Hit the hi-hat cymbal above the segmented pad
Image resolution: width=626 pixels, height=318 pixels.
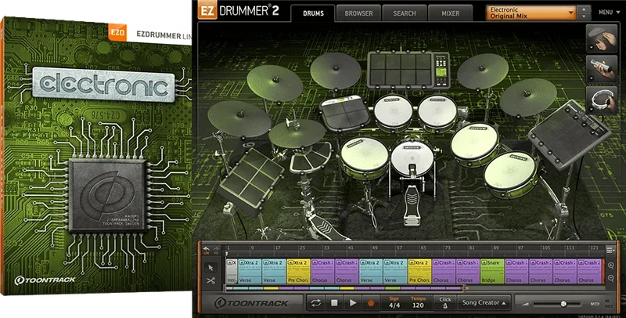(297, 133)
